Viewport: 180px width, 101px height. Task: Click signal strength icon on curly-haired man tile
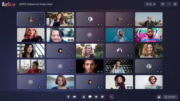(x=161, y=87)
